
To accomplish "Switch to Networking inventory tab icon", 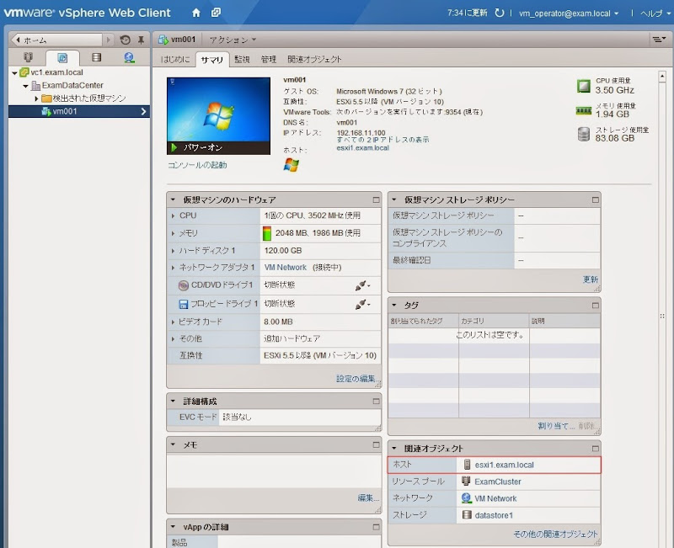I will (x=129, y=57).
